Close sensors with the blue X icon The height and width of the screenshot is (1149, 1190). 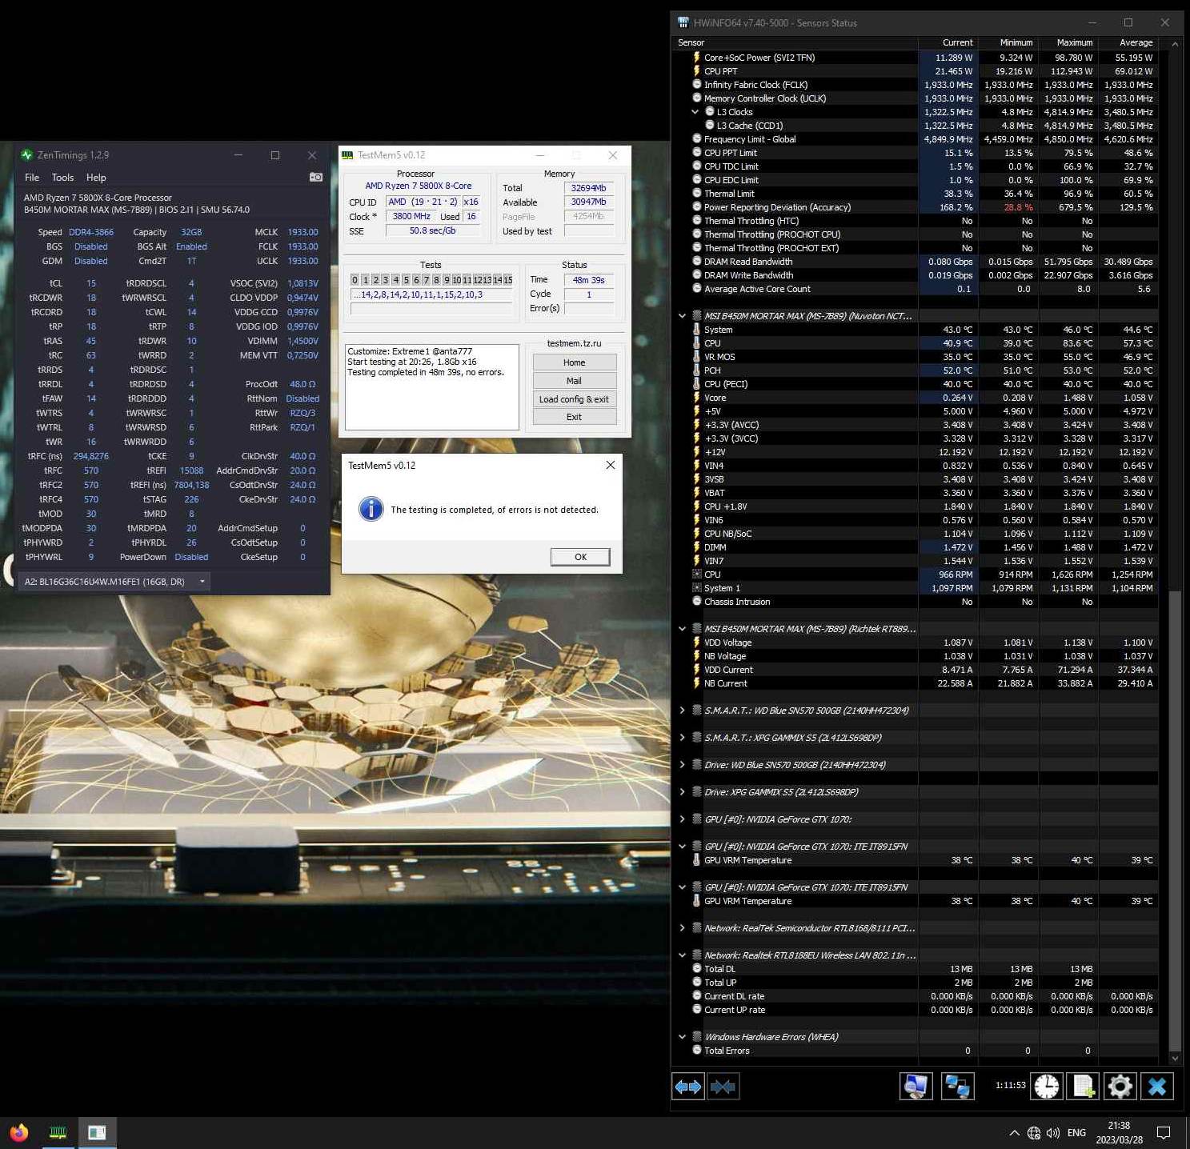pyautogui.click(x=1157, y=1087)
